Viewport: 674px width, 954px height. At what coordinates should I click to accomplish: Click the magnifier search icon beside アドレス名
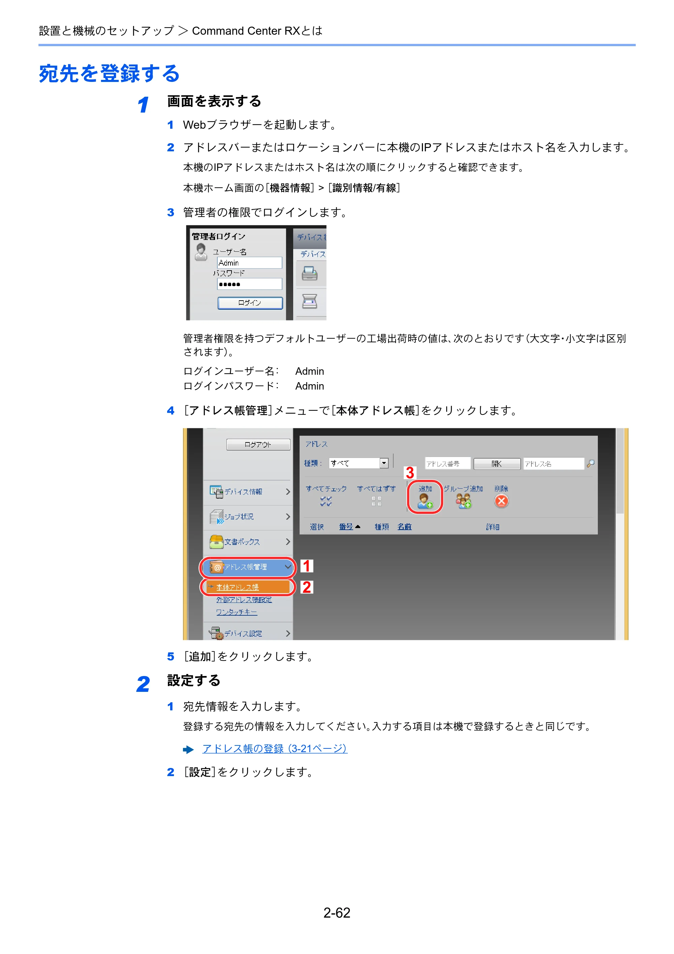[590, 463]
